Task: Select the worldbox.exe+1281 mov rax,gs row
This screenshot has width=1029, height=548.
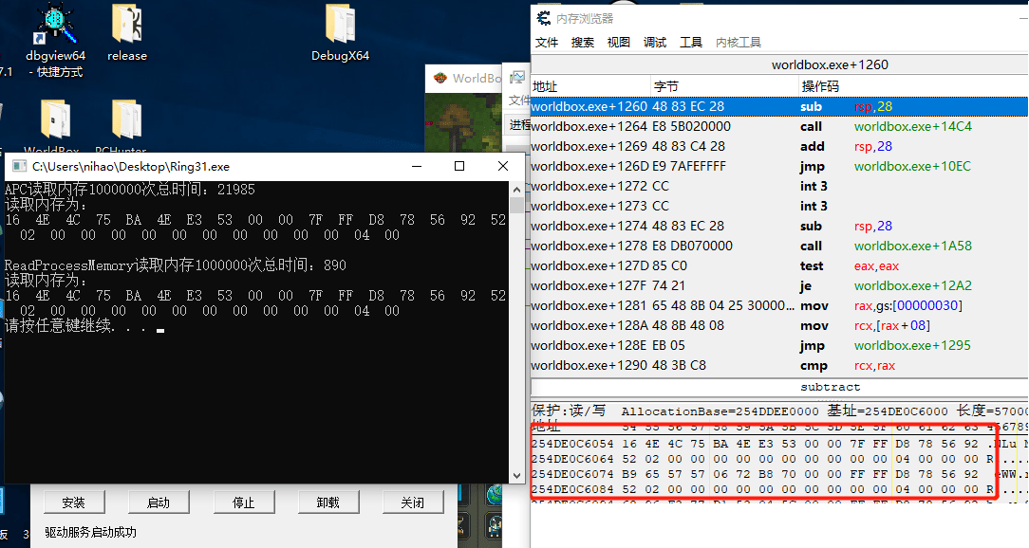Action: 779,305
